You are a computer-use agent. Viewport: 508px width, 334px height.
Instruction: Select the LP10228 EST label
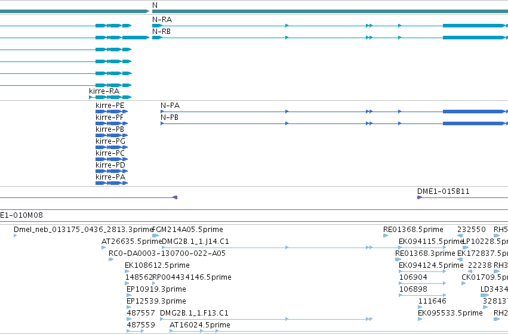(485, 242)
